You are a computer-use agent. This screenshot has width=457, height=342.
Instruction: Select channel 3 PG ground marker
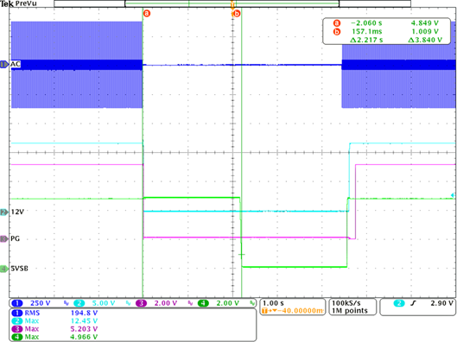(4, 239)
